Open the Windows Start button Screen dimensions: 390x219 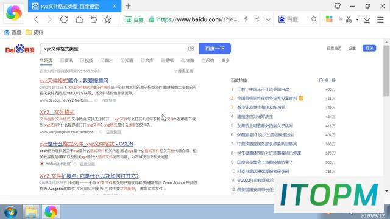(x=11, y=212)
